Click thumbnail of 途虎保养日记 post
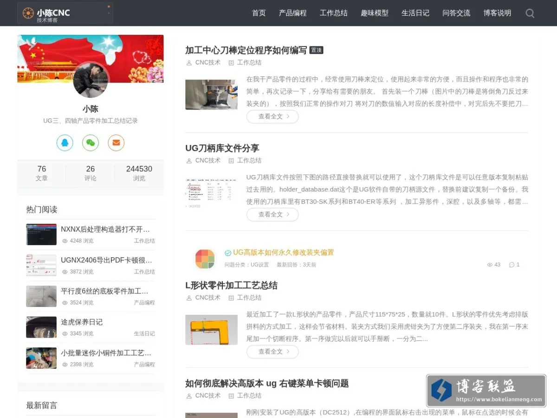The width and height of the screenshot is (557, 418). coord(41,327)
